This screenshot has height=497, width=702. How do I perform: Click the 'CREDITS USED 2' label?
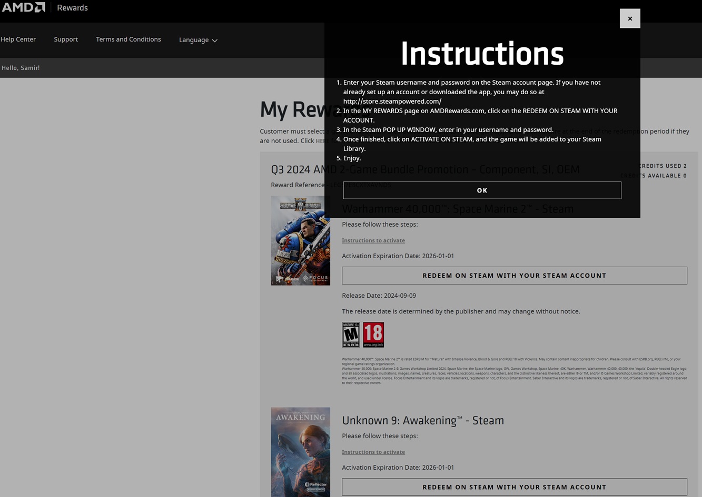point(663,166)
